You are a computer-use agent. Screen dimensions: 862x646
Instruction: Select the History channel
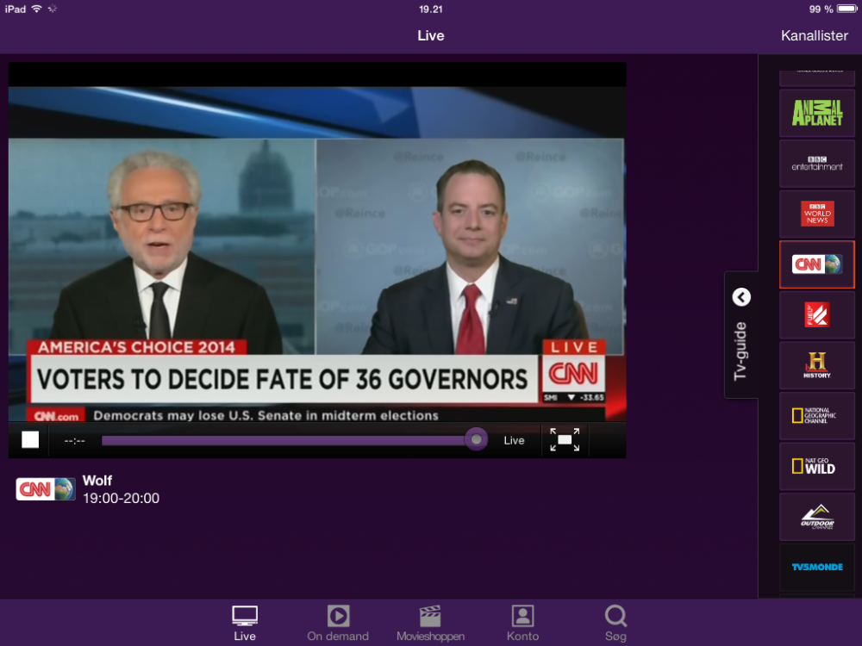click(x=817, y=365)
